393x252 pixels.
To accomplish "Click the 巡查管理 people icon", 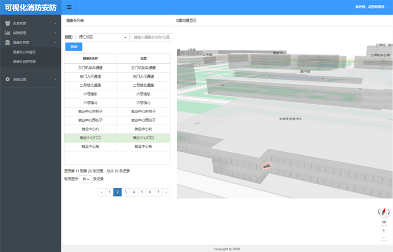I will pos(7,24).
